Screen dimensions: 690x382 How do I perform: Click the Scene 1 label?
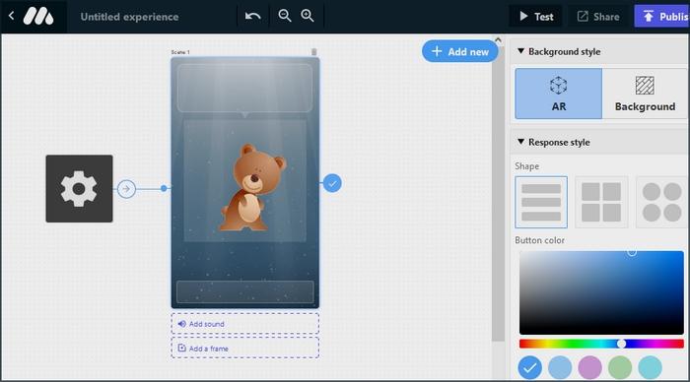(180, 52)
